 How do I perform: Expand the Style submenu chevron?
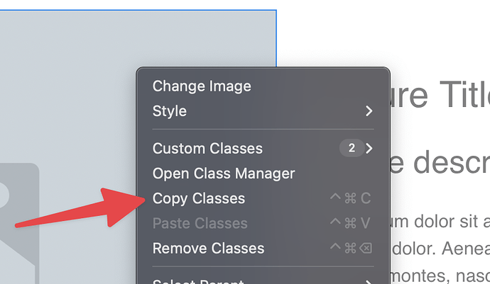pyautogui.click(x=369, y=111)
